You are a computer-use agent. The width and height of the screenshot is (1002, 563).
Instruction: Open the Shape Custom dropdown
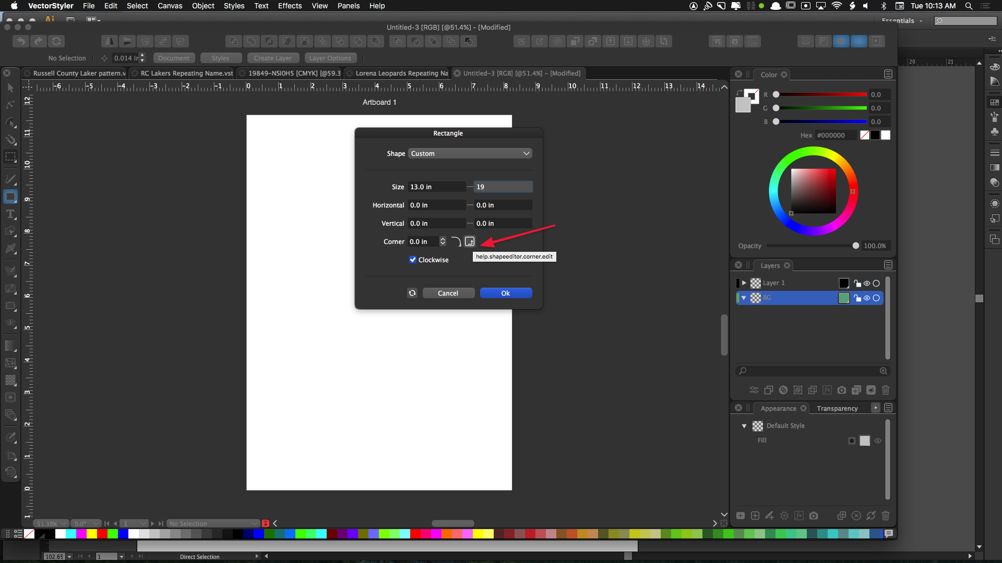(x=470, y=153)
